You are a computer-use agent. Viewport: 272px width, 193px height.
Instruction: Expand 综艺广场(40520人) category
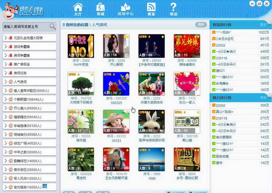pyautogui.click(x=30, y=143)
